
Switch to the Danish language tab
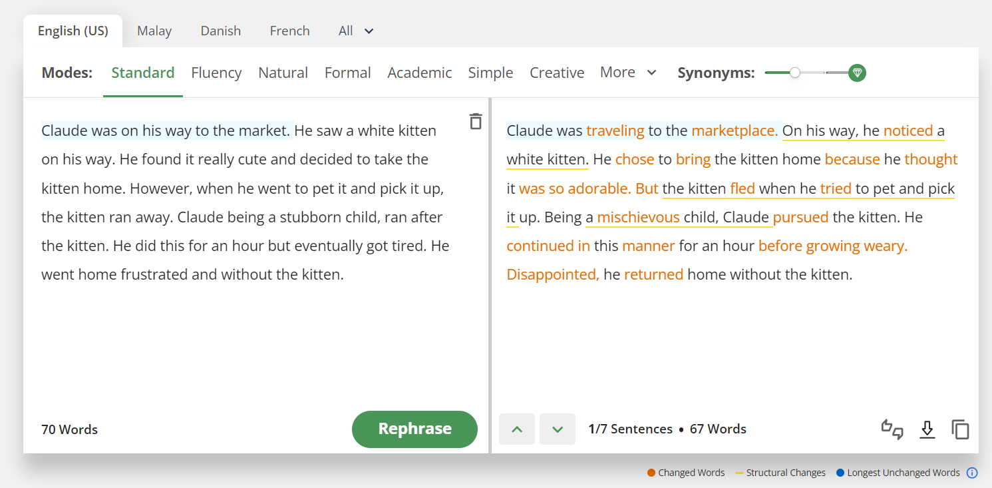221,31
